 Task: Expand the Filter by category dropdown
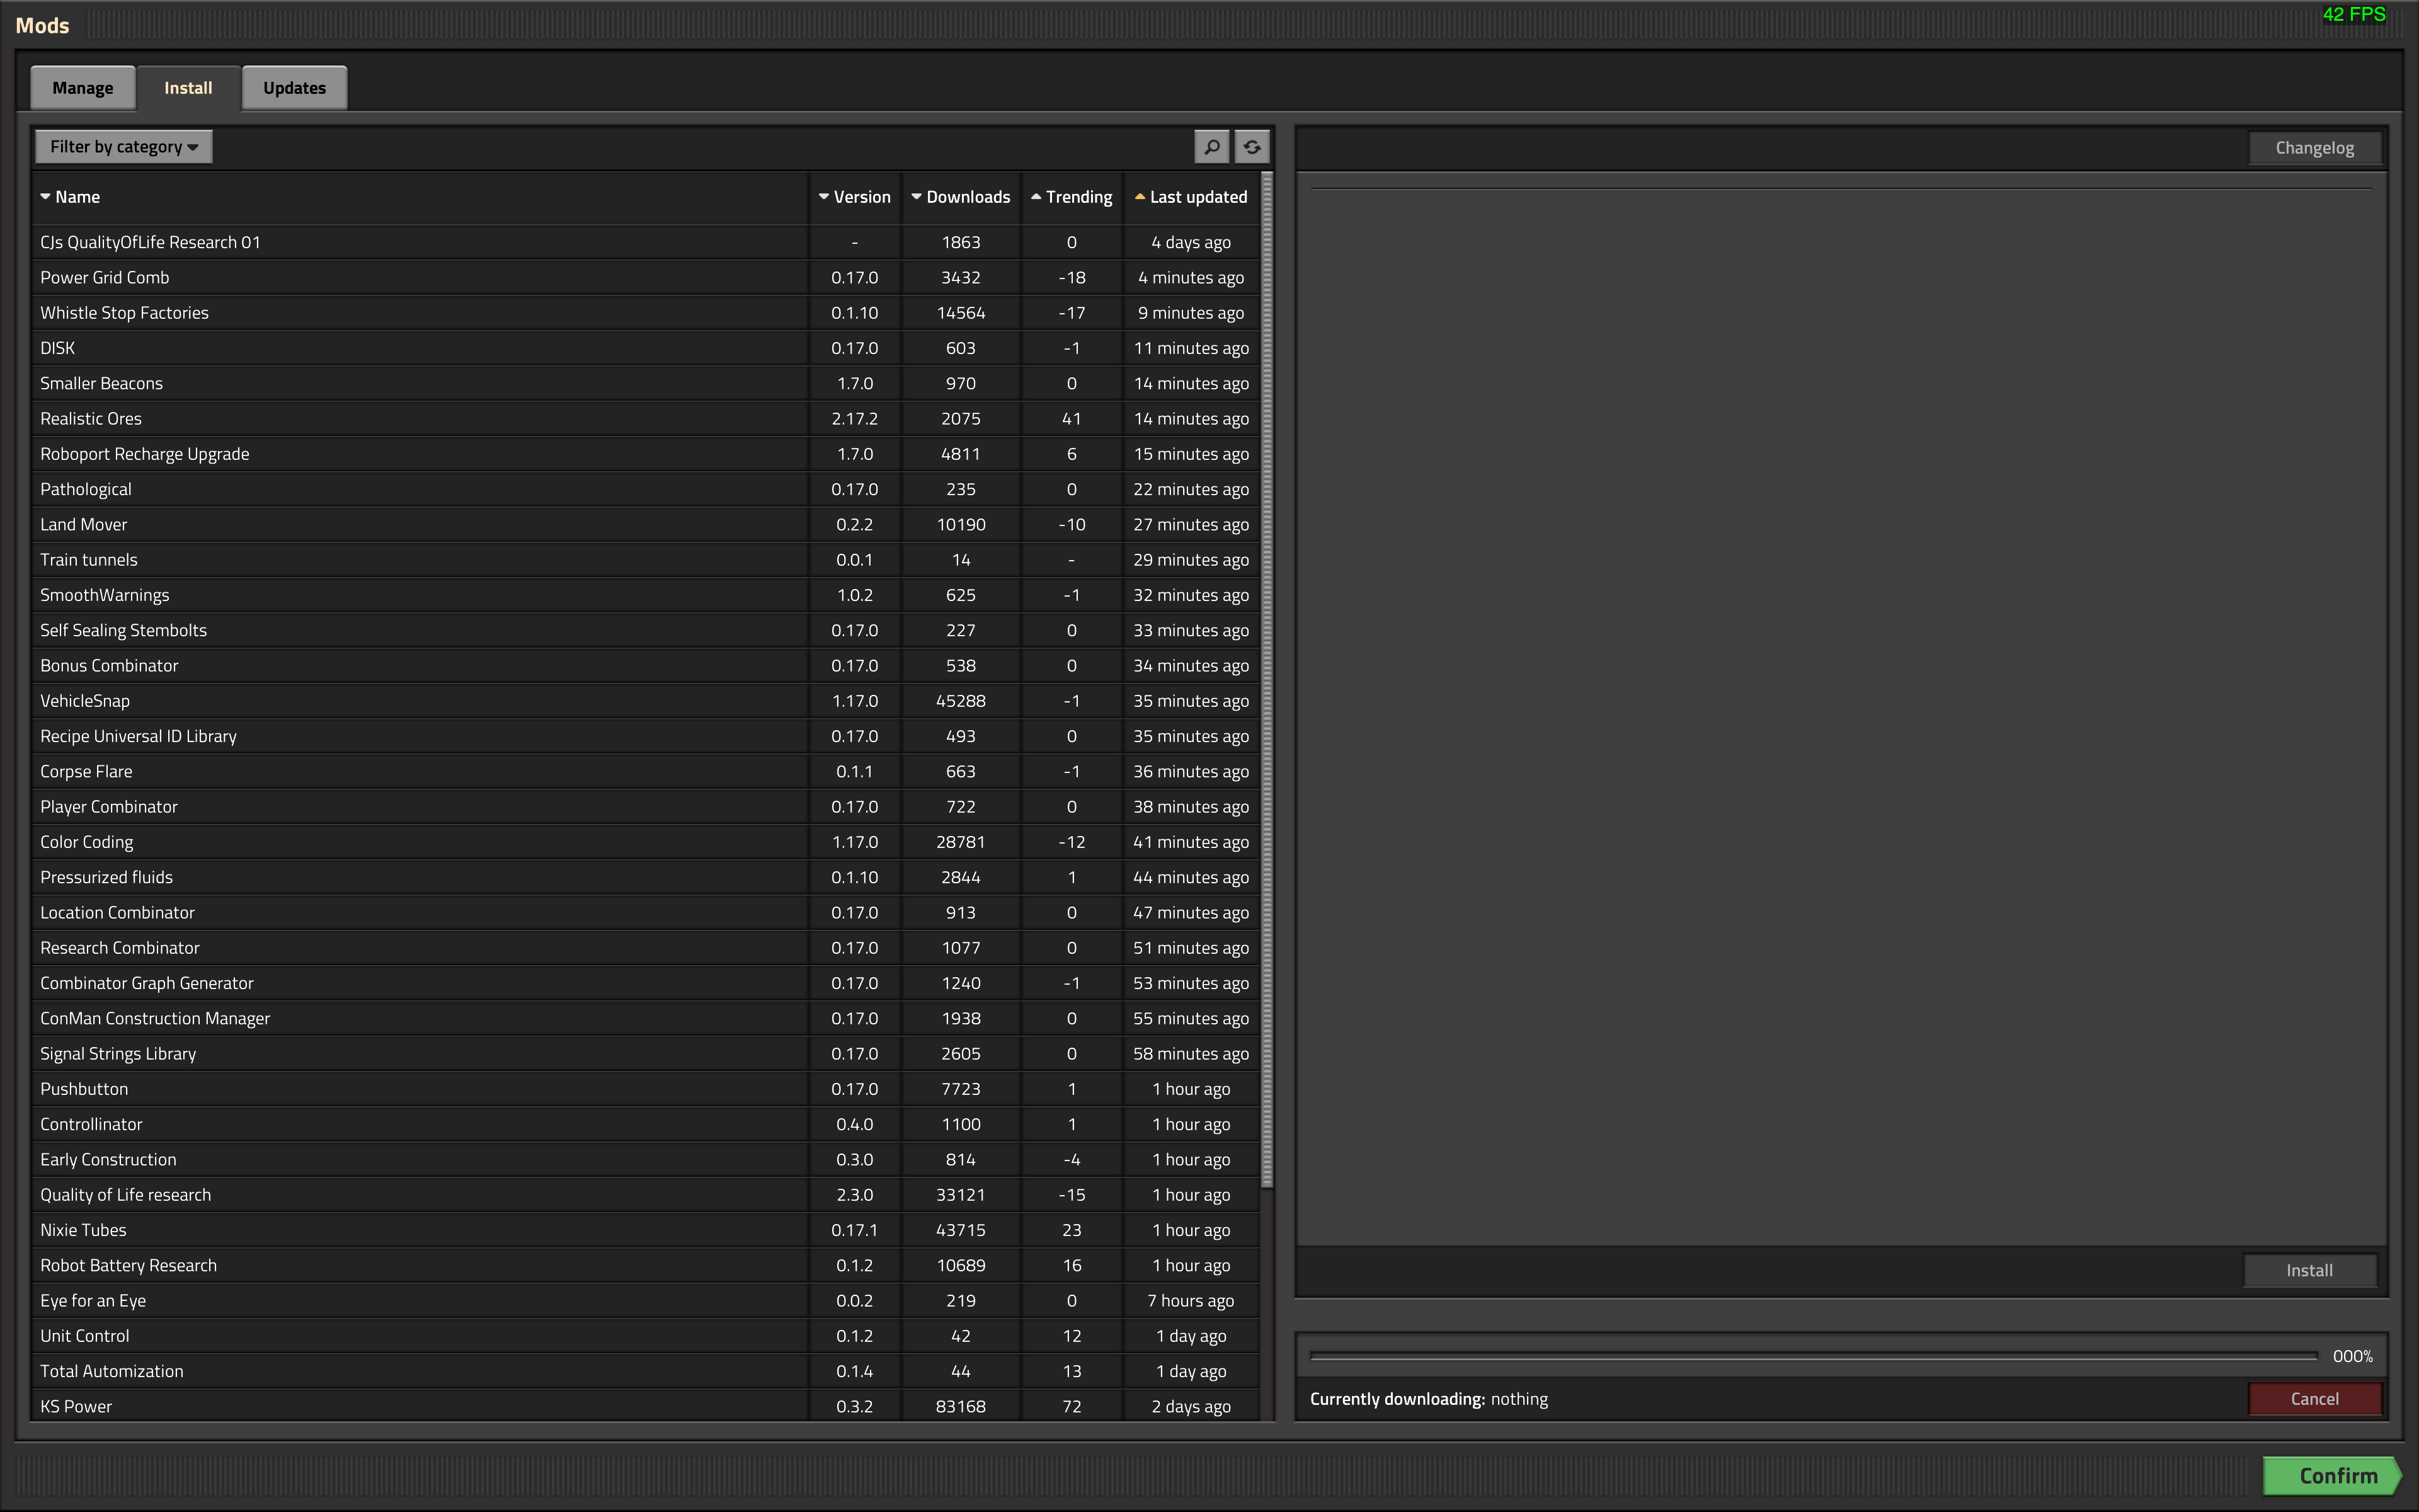[x=124, y=147]
